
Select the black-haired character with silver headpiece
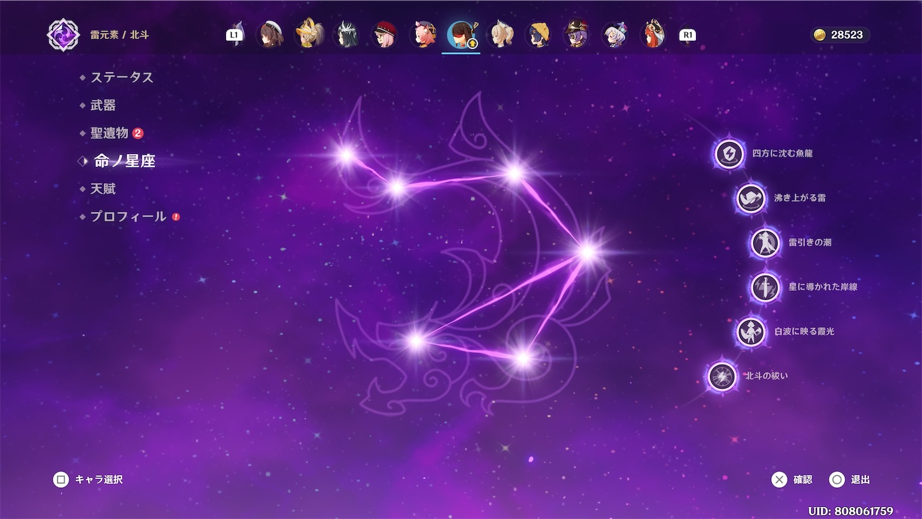[x=346, y=34]
